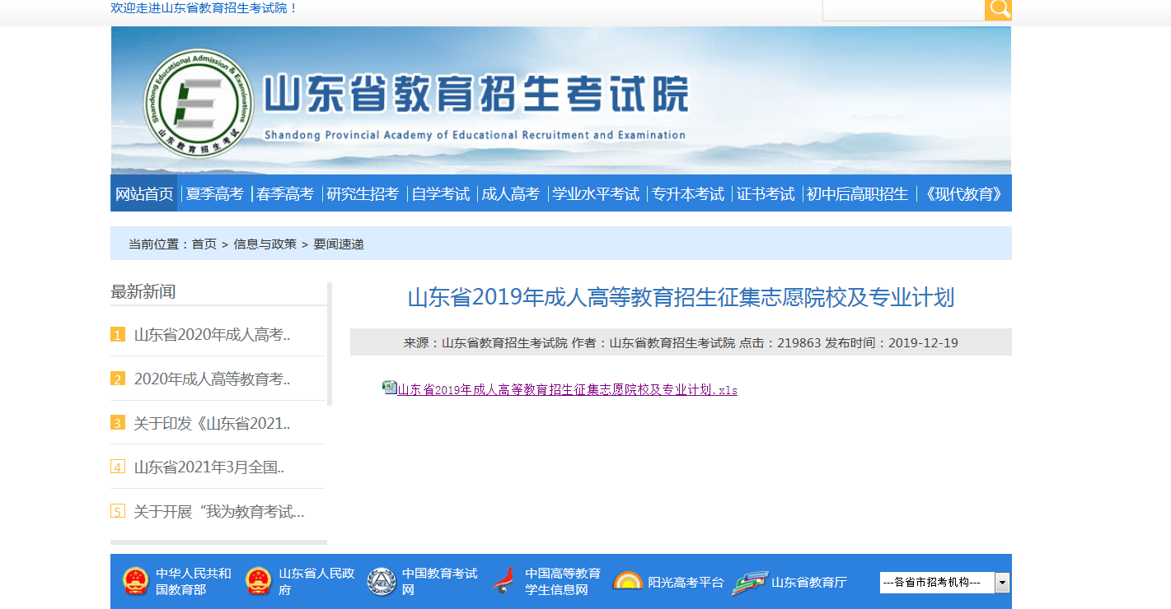Click the news list vertical scrollbar
1171x609 pixels.
[330, 344]
